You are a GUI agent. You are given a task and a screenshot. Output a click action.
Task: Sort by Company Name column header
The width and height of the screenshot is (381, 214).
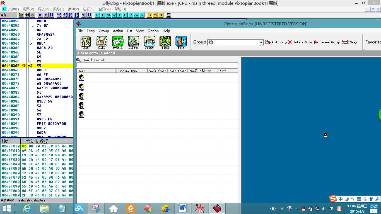coord(132,71)
